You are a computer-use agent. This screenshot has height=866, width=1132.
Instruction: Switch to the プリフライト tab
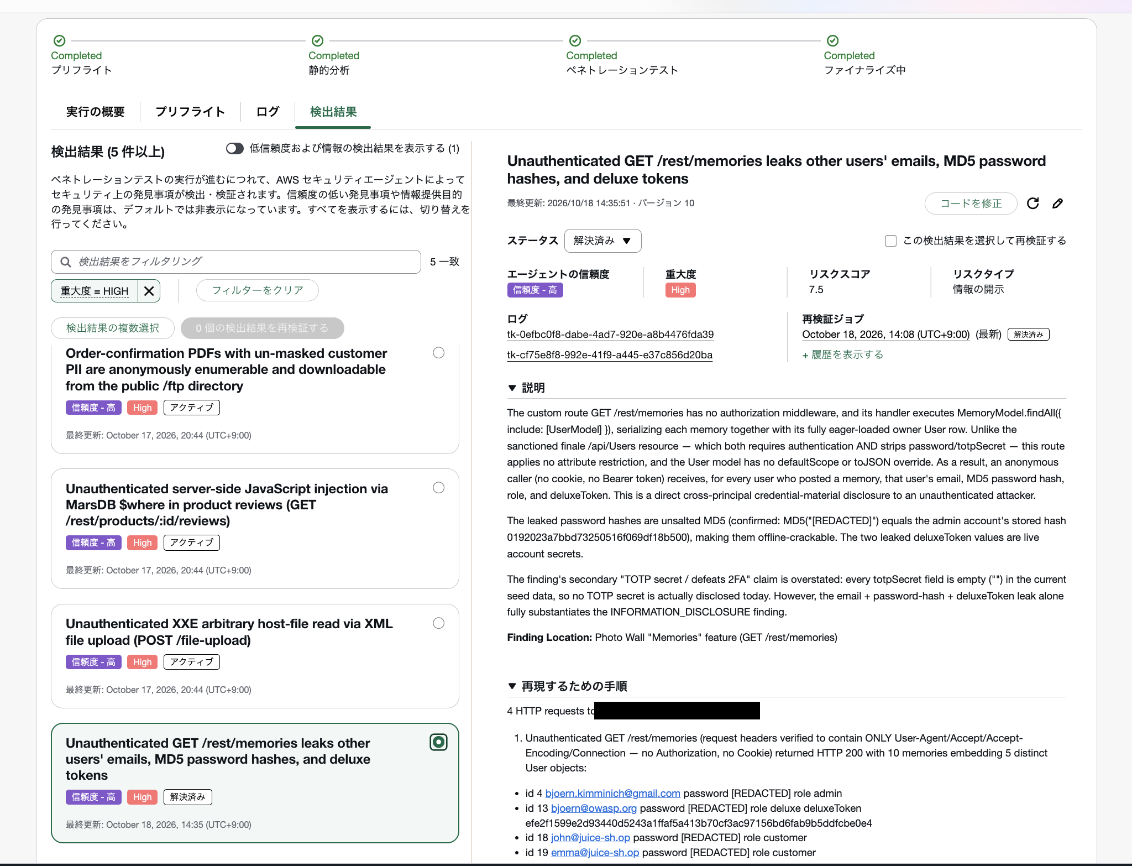point(190,112)
